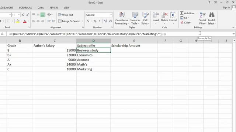
Task: Open the REVIEW ribbon tab
Action: tap(54, 8)
